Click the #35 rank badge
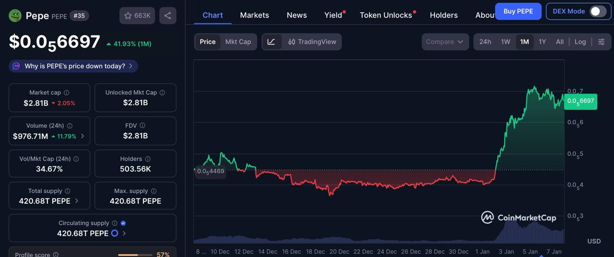This screenshot has height=257, width=614. [79, 16]
